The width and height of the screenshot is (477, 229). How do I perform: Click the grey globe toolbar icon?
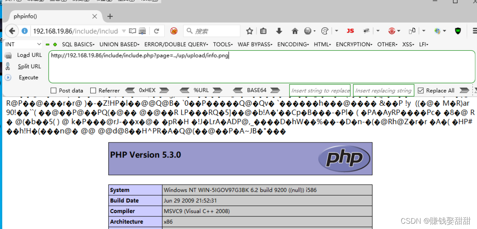coord(308,31)
